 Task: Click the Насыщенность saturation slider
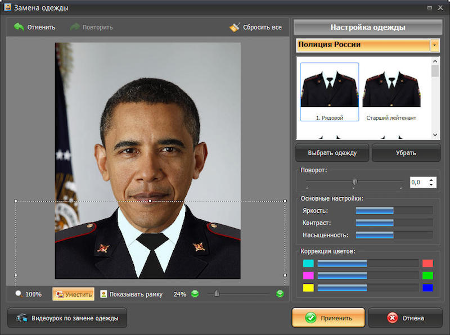coord(394,235)
